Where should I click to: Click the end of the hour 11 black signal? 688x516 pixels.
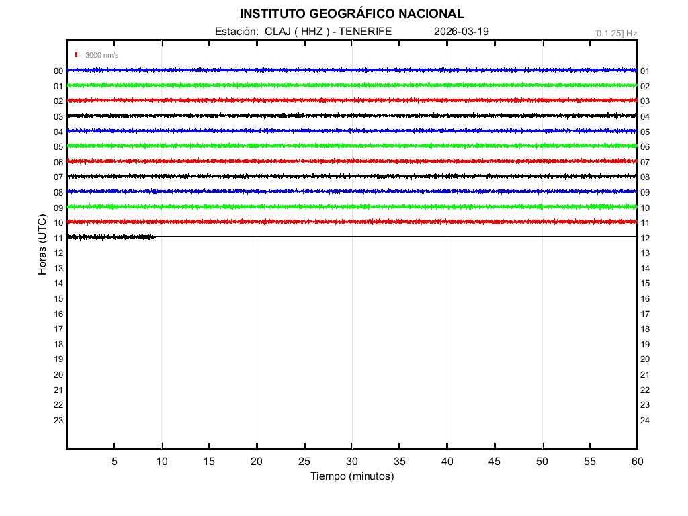coord(155,236)
